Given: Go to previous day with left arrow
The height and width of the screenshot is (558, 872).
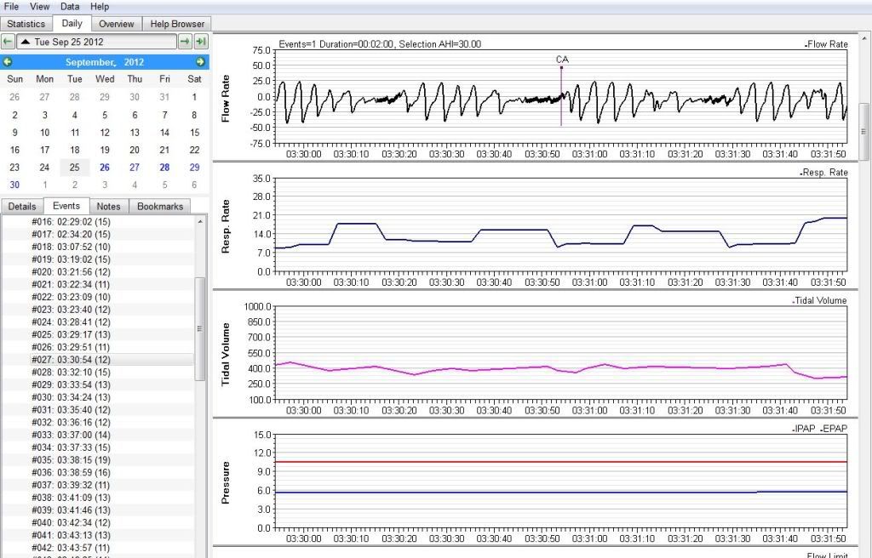Looking at the screenshot, I should pyautogui.click(x=8, y=42).
